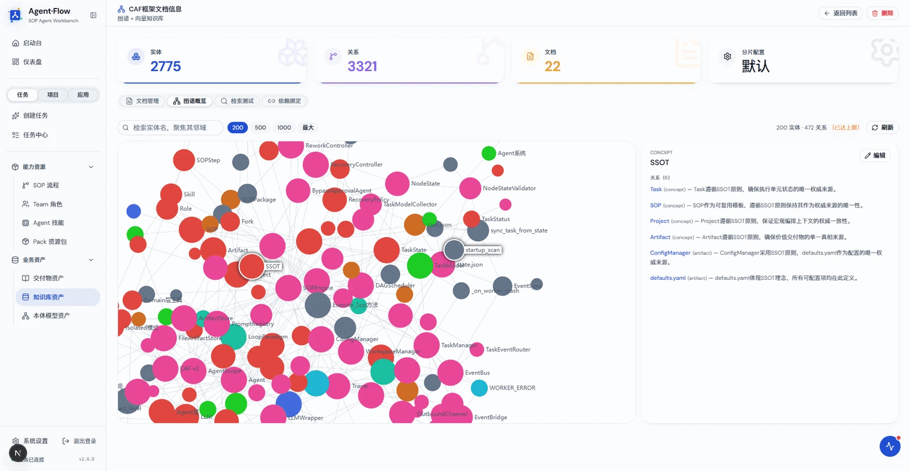The image size is (910, 471).
Task: Click the 刷新 refresh button
Action: pyautogui.click(x=883, y=127)
